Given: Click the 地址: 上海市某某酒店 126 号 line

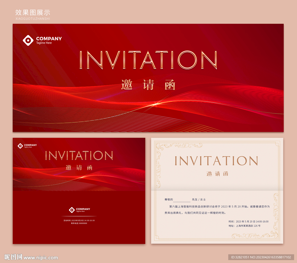Looking at the screenshot, I should coord(244,226).
